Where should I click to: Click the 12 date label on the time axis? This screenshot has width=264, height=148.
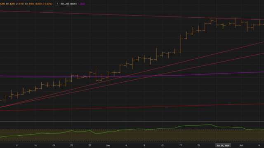click(x=162, y=146)
